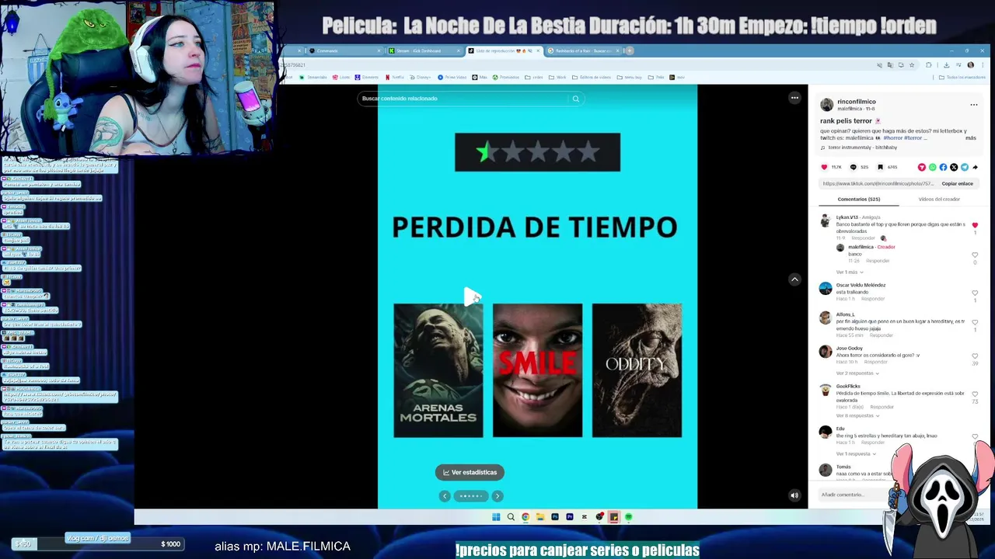The width and height of the screenshot is (995, 559).
Task: Like Alfons_L's comment heart
Action: coord(975,322)
